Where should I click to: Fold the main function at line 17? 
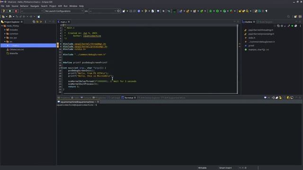tap(62, 68)
